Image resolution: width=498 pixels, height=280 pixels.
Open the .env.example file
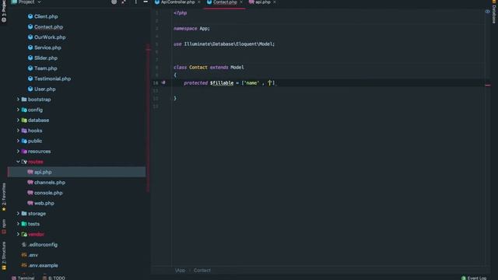[x=43, y=265]
